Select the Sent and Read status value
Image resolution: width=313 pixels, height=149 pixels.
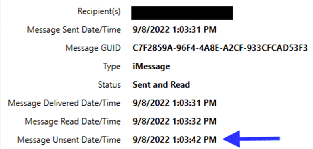[x=161, y=85]
